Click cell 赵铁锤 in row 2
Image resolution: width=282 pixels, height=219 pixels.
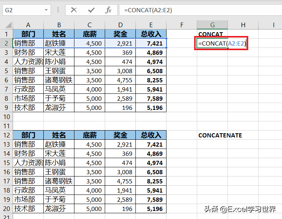click(59, 43)
